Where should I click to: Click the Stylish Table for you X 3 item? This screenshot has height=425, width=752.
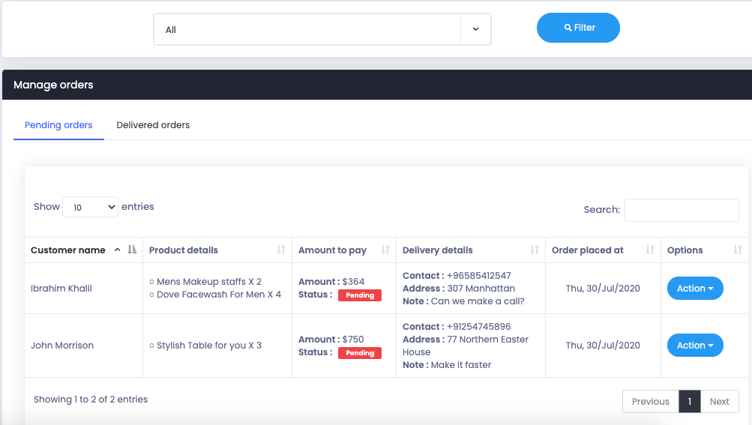tap(208, 346)
